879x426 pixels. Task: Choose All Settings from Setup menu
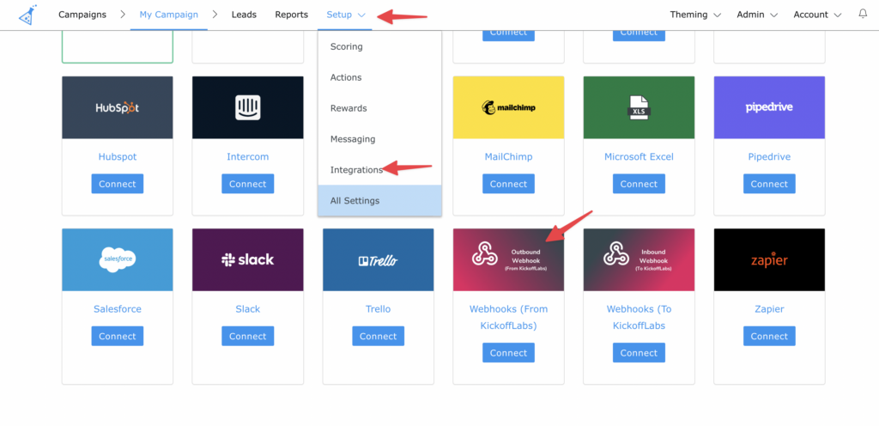(x=379, y=201)
